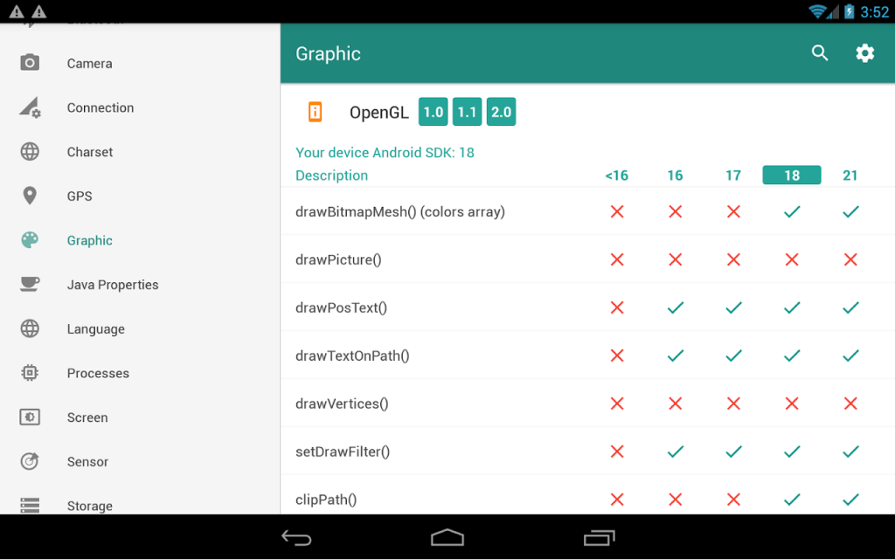
Task: Tap the battery charging icon
Action: click(850, 11)
